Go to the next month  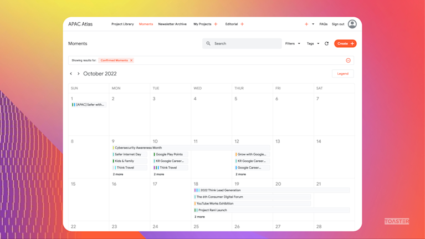click(x=78, y=74)
